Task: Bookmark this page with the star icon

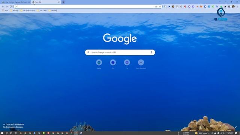Action: pyautogui.click(x=160, y=6)
